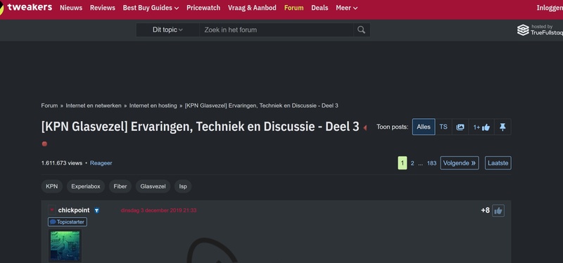Screen dimensions: 563x263
Task: Click the Tweakers logo
Action: (26, 8)
